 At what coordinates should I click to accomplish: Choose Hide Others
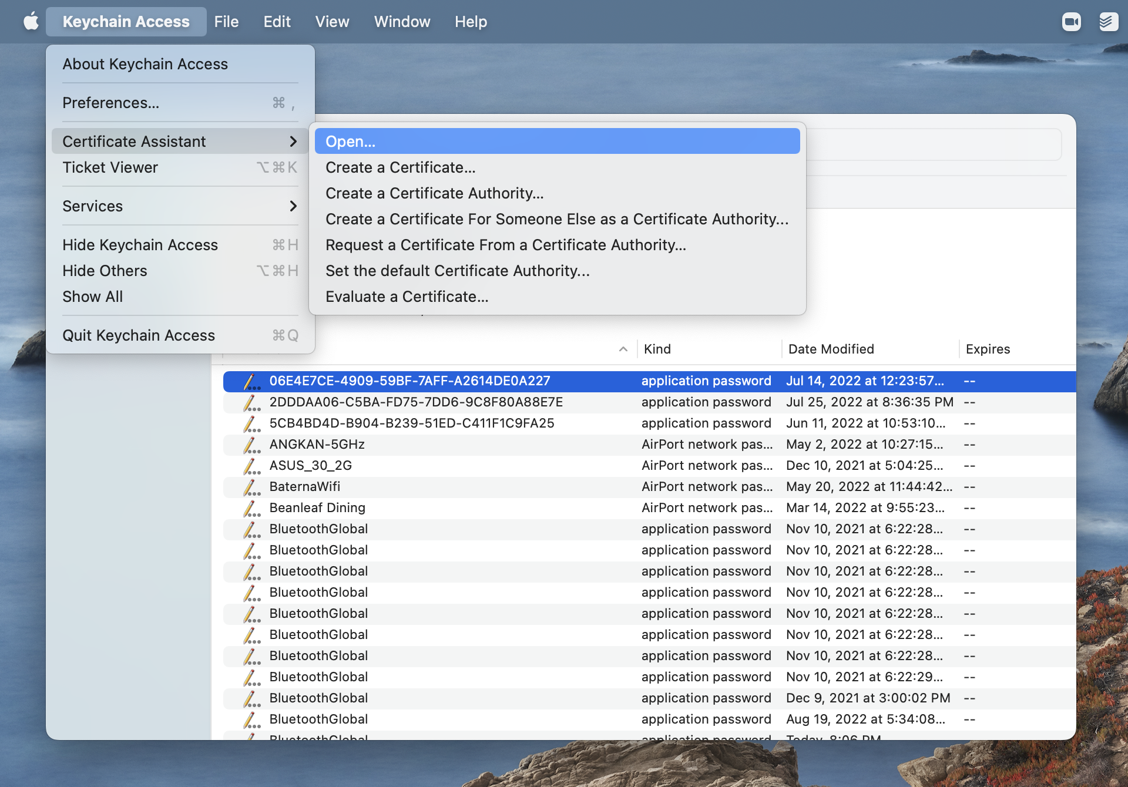180,271
